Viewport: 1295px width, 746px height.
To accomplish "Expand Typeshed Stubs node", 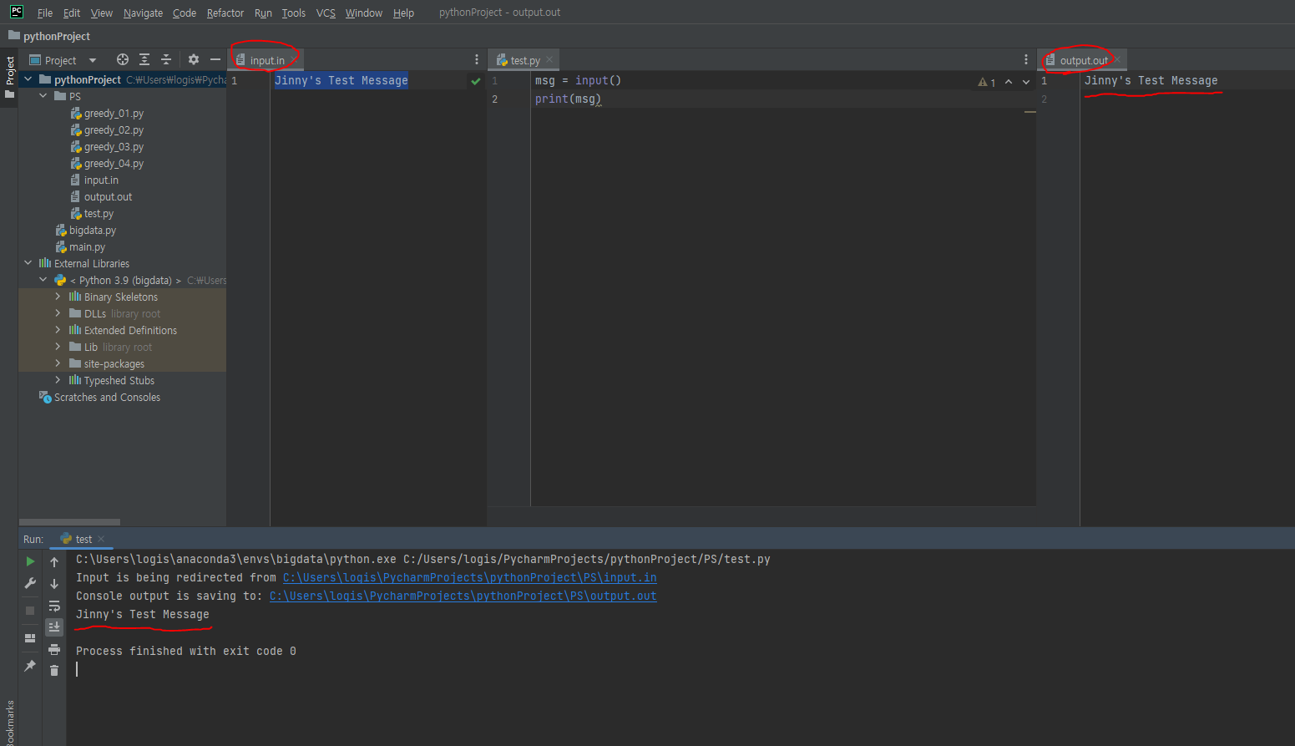I will pyautogui.click(x=58, y=380).
